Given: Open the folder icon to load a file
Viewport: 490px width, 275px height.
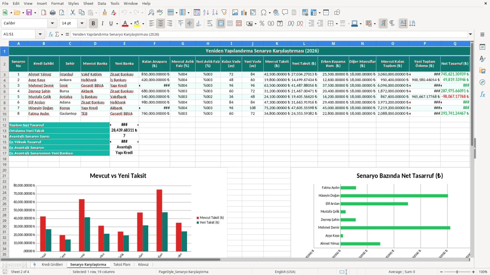Looking at the screenshot, I should 17,13.
